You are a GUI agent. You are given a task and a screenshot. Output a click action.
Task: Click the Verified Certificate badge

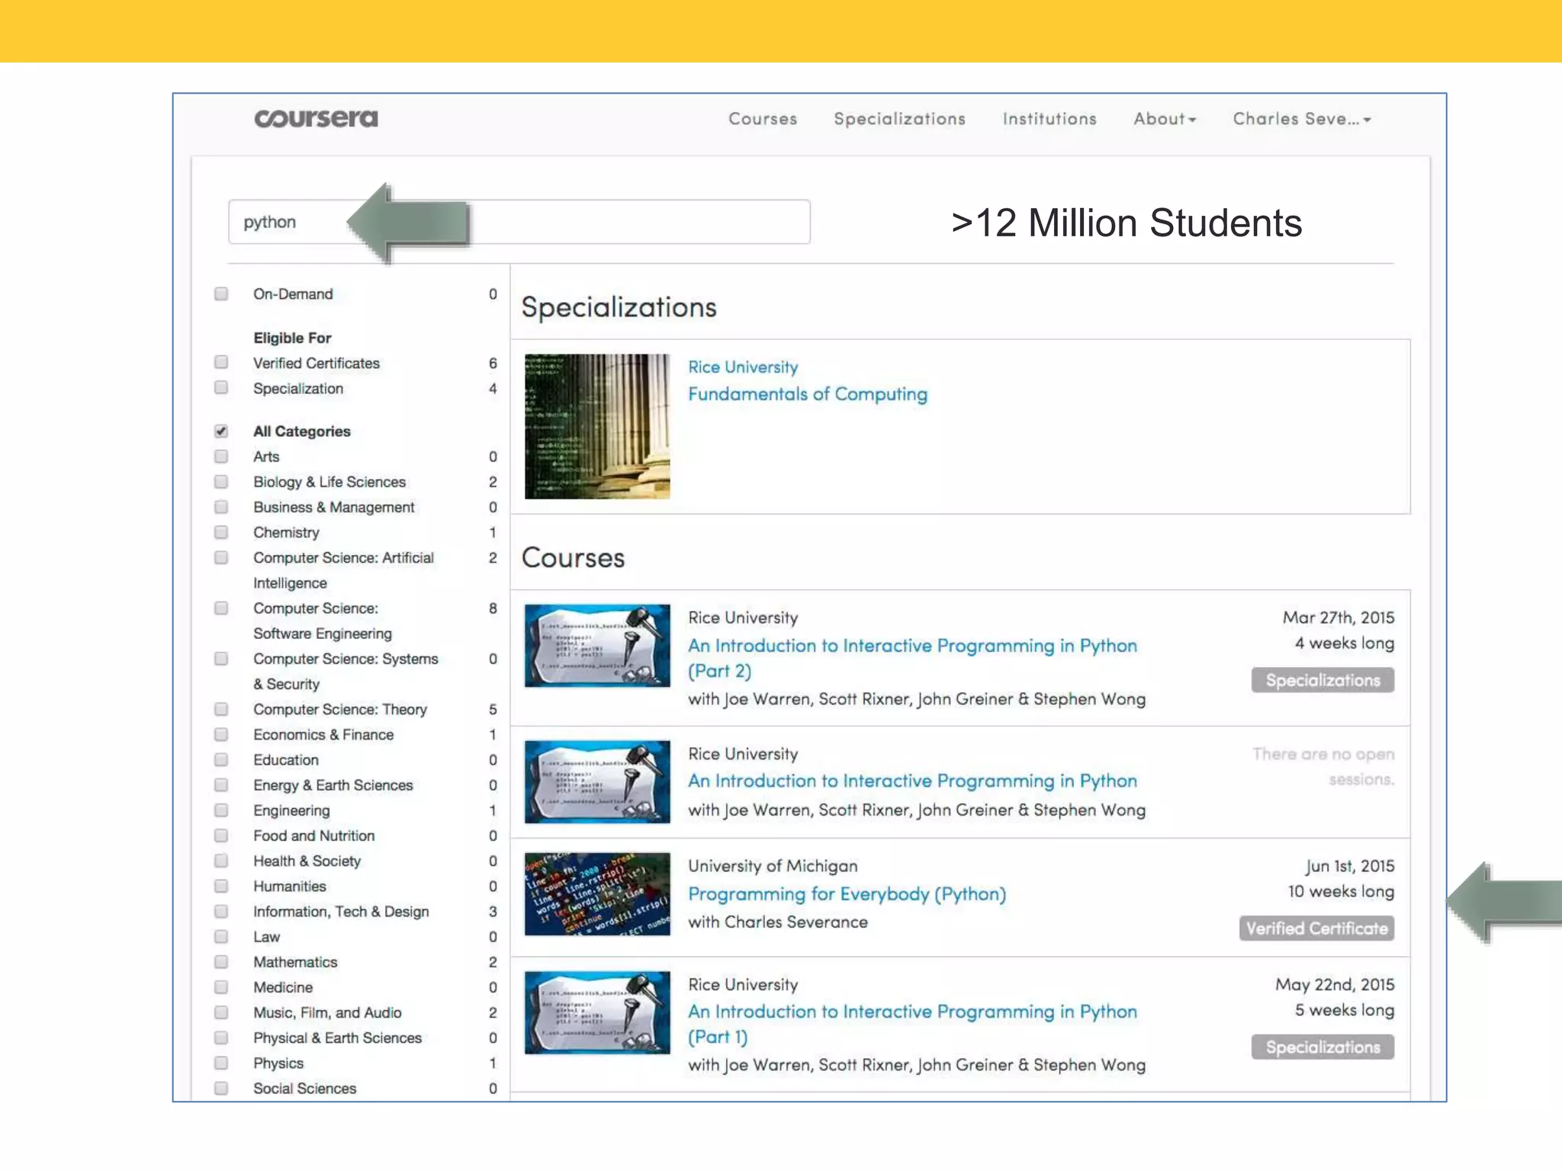coord(1316,929)
